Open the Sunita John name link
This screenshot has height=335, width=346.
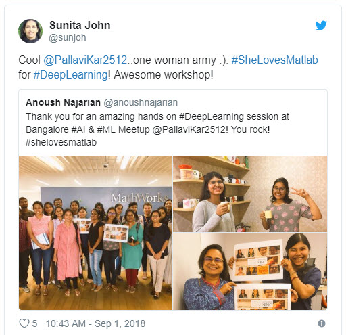(x=80, y=25)
